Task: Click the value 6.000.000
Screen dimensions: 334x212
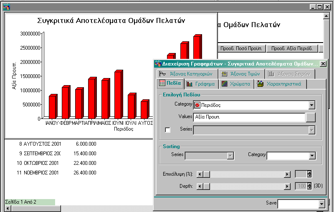Action: [x=86, y=144]
